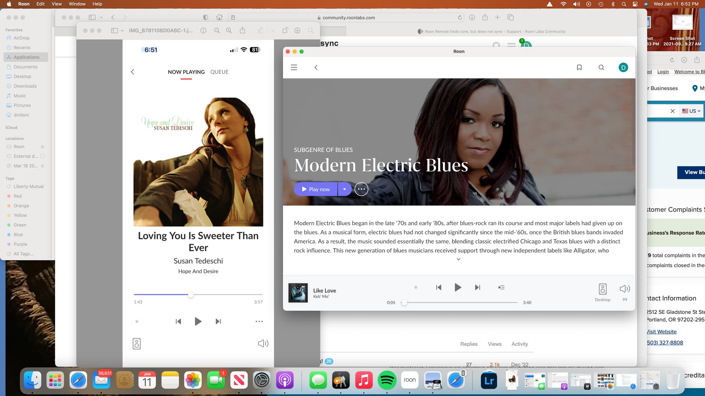
Task: Eject the Roon volume in Finder sidebar
Action: coord(43,147)
